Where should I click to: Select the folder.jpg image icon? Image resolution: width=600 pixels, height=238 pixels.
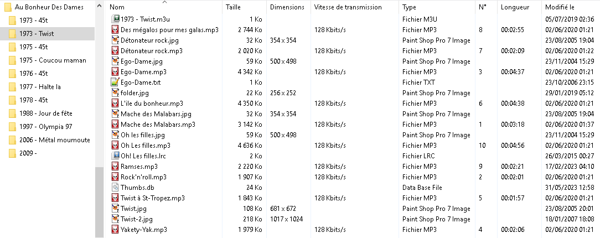pos(115,92)
